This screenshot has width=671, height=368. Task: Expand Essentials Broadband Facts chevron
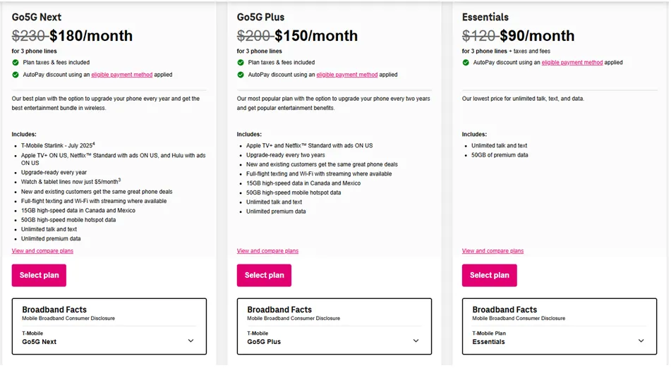(641, 341)
